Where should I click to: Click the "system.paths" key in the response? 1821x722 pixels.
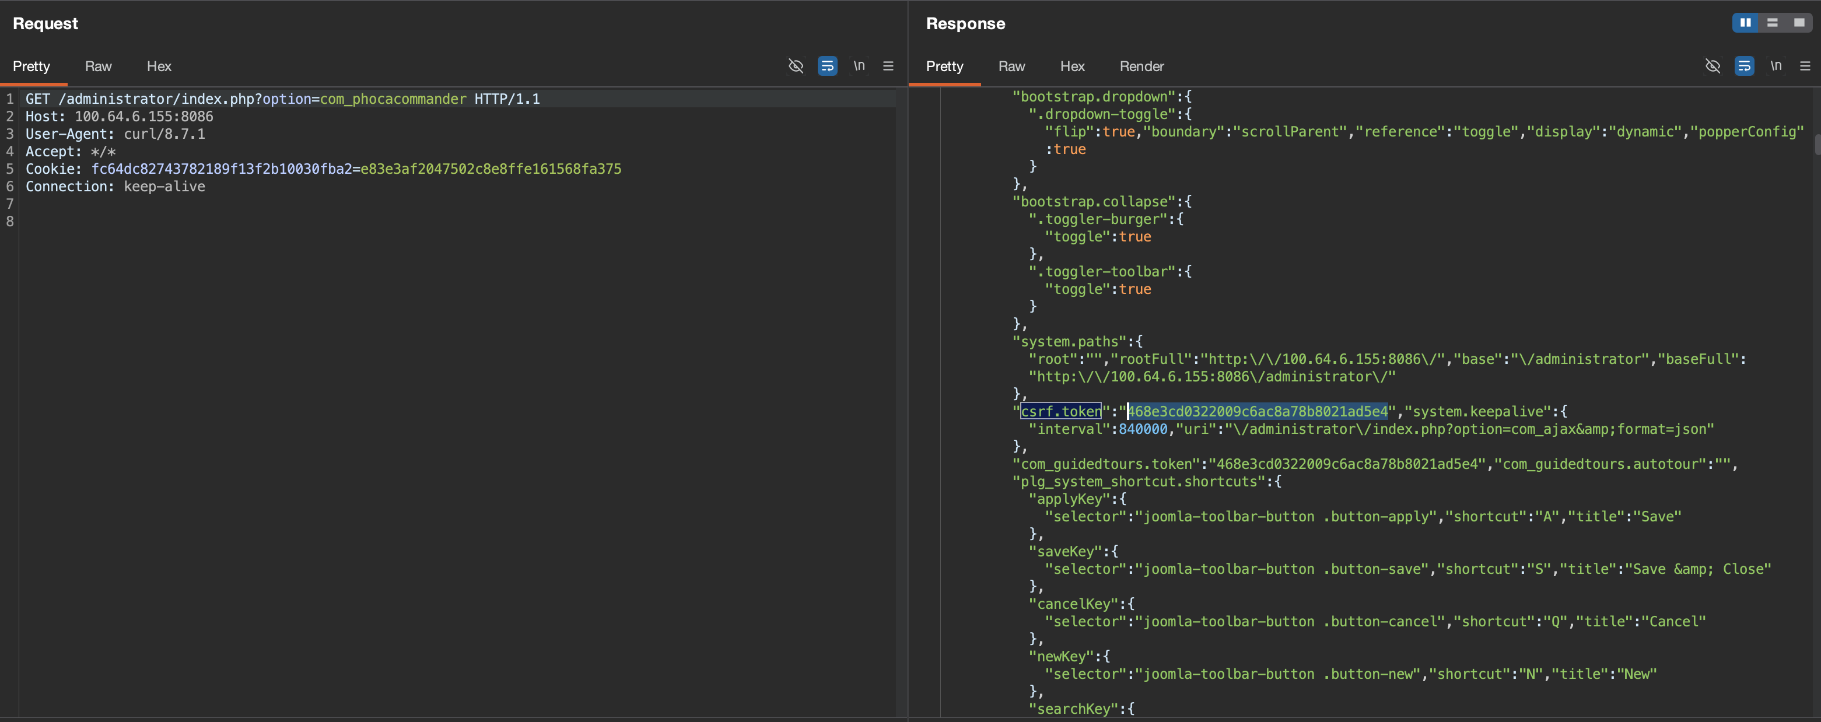coord(1069,342)
